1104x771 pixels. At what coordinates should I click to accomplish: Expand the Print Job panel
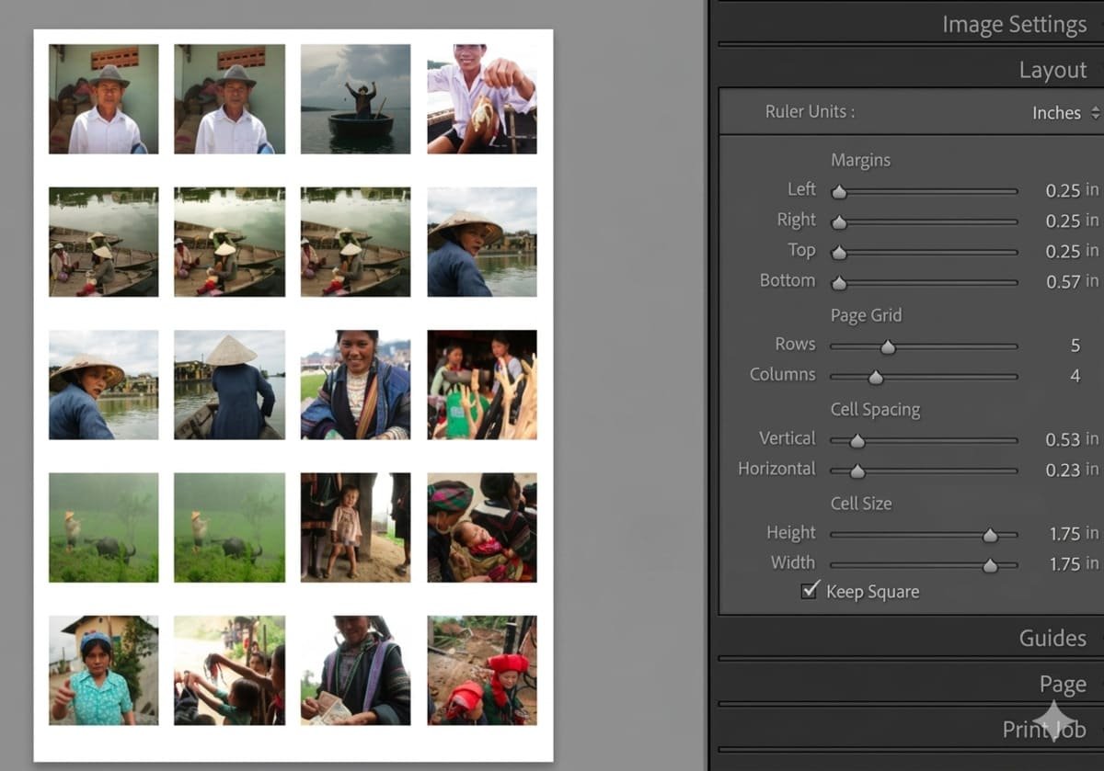(1044, 730)
